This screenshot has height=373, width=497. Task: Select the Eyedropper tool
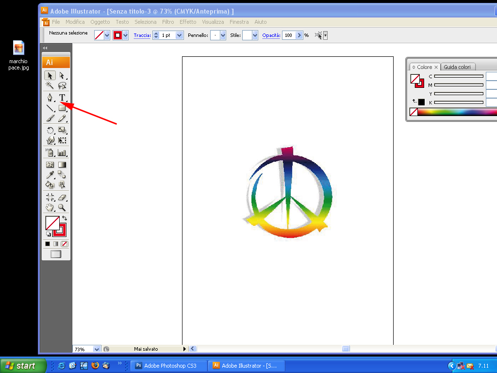[x=50, y=174]
